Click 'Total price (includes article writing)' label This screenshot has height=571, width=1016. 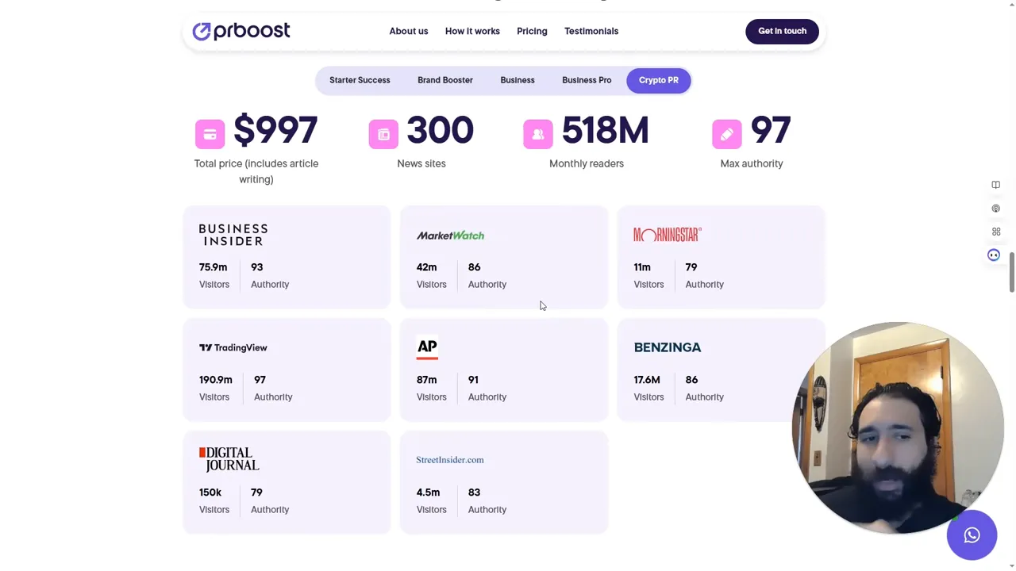click(256, 171)
